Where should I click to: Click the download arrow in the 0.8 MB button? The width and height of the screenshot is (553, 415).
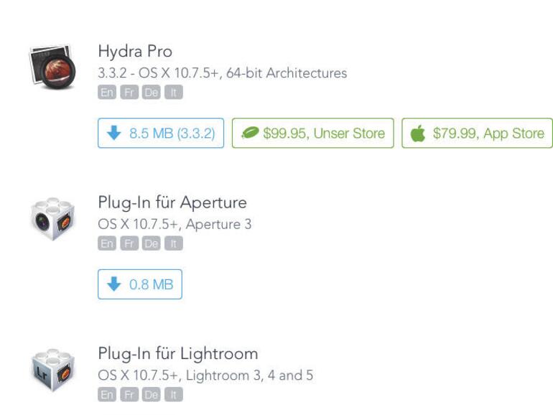[113, 284]
